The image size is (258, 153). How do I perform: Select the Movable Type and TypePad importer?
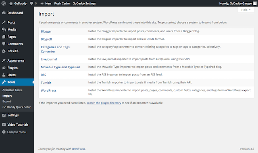(x=60, y=67)
